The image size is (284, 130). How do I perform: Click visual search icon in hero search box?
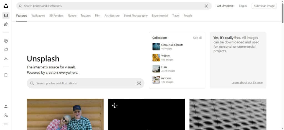coord(139,83)
